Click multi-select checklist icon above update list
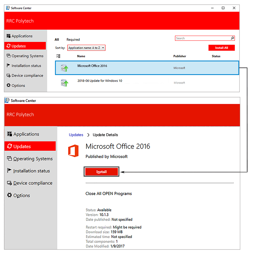Image resolution: width=260 pixels, height=255 pixels. pos(58,56)
